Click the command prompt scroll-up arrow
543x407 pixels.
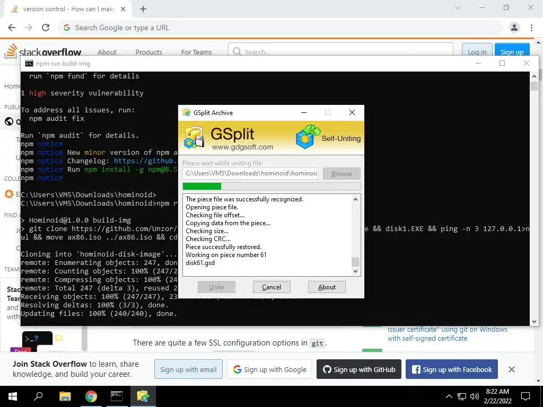pyautogui.click(x=534, y=76)
